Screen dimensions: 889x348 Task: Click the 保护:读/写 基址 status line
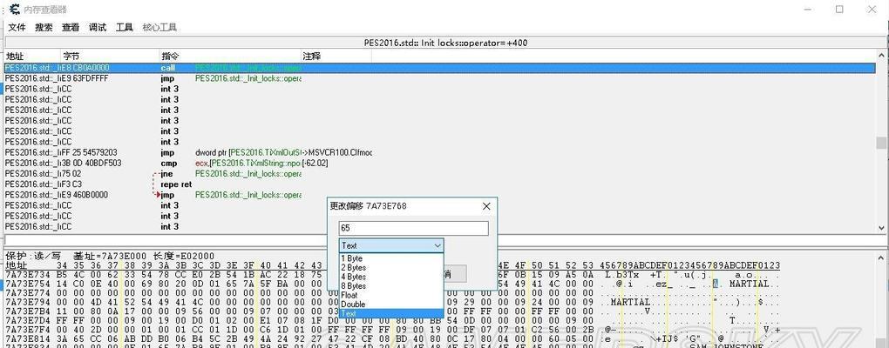click(x=110, y=257)
